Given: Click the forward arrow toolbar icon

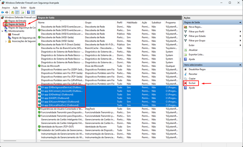Looking at the screenshot, I should tap(6, 12).
